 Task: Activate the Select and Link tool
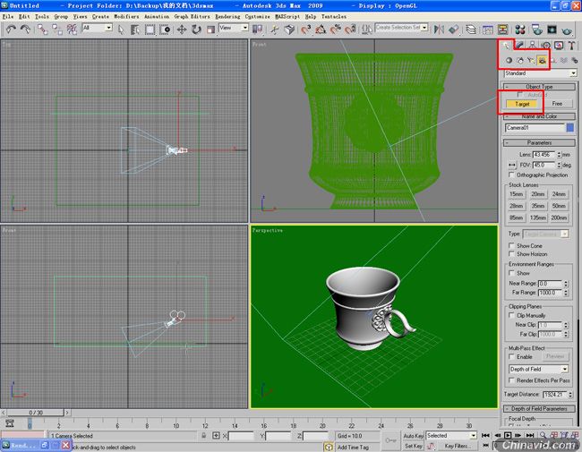43,30
